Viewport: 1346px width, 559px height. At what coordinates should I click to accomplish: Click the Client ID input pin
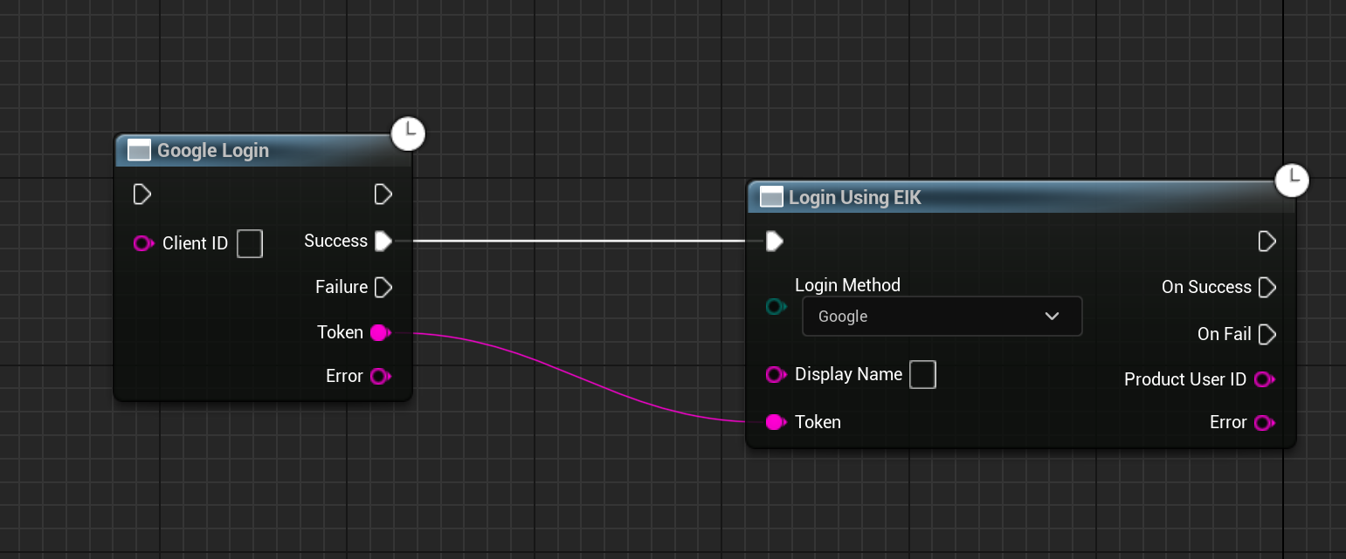tap(143, 243)
